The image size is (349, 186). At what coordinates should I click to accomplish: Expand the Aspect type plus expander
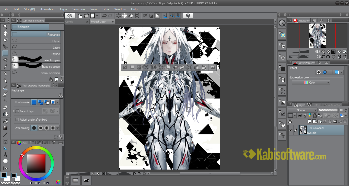point(14,111)
